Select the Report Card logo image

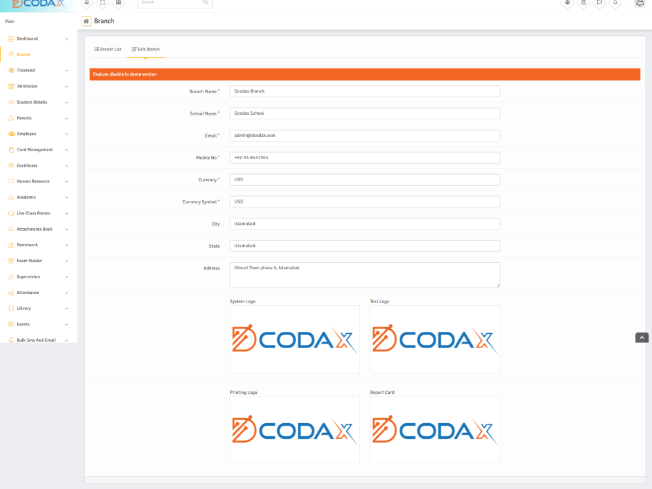click(435, 430)
